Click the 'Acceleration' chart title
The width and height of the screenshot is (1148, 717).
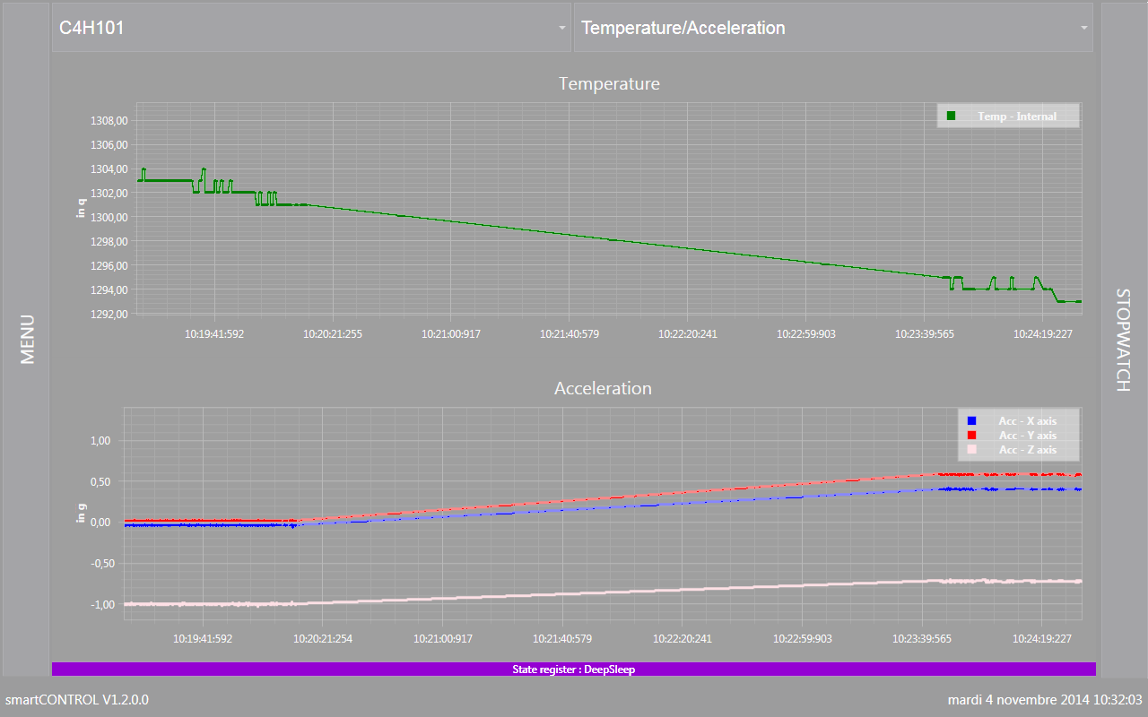[x=603, y=388]
